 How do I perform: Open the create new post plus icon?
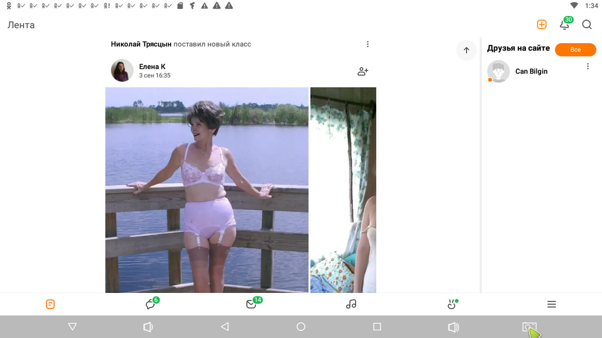click(541, 25)
